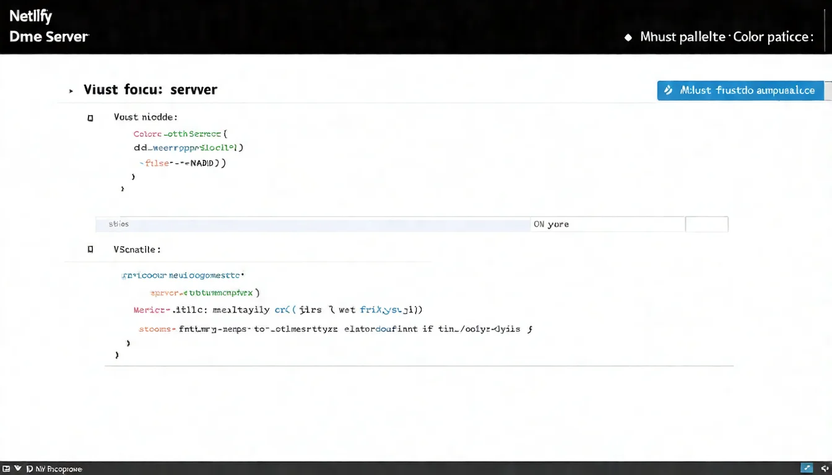Click the pen icon on the blue button
The height and width of the screenshot is (475, 832).
pyautogui.click(x=668, y=90)
